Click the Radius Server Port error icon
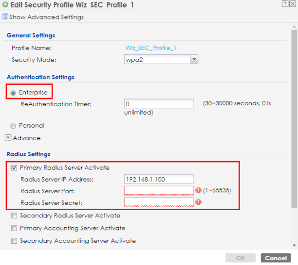This screenshot has height=265, width=298. coord(198,190)
